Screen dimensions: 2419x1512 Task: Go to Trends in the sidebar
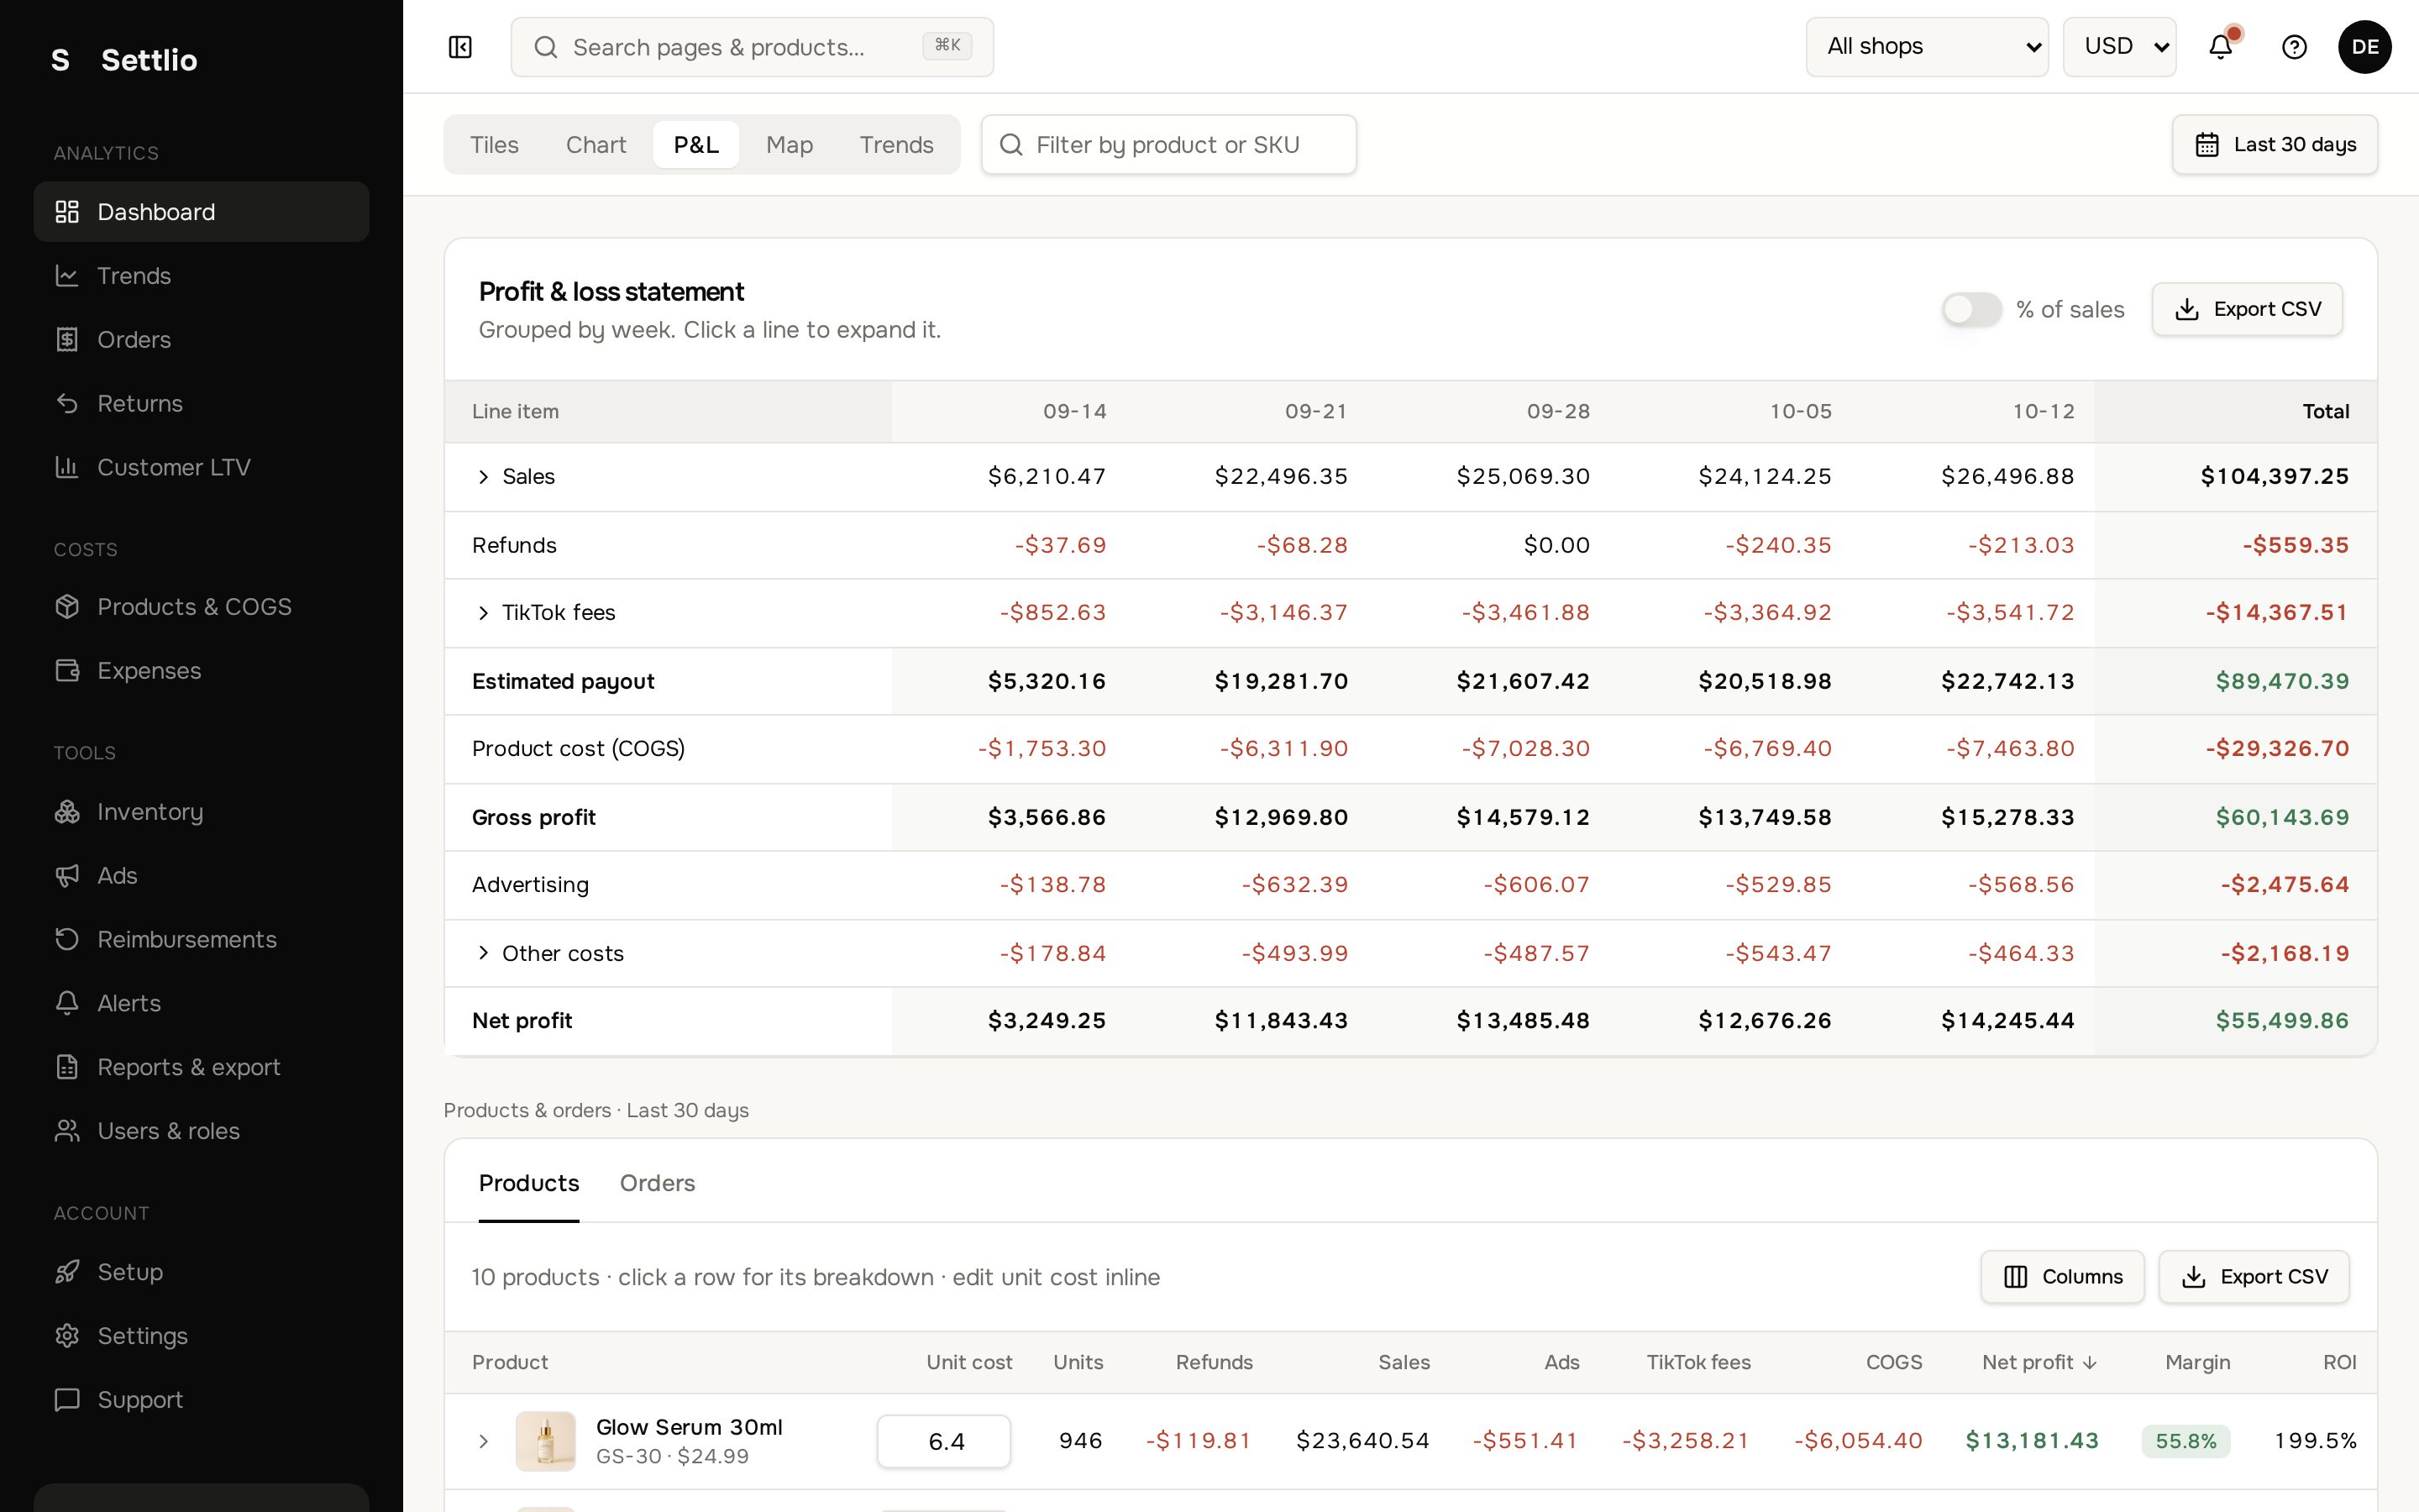[201, 276]
